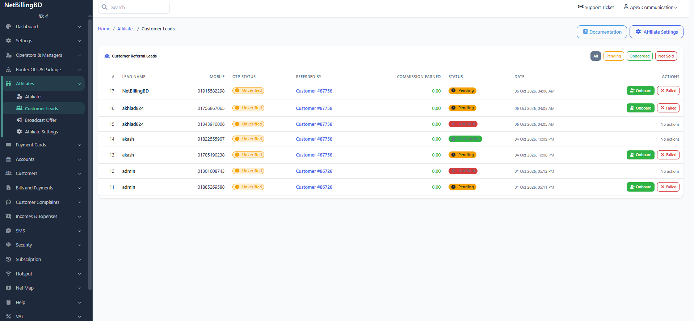The height and width of the screenshot is (321, 694).
Task: Open Affiliate Settings button at top right
Action: coord(656,32)
